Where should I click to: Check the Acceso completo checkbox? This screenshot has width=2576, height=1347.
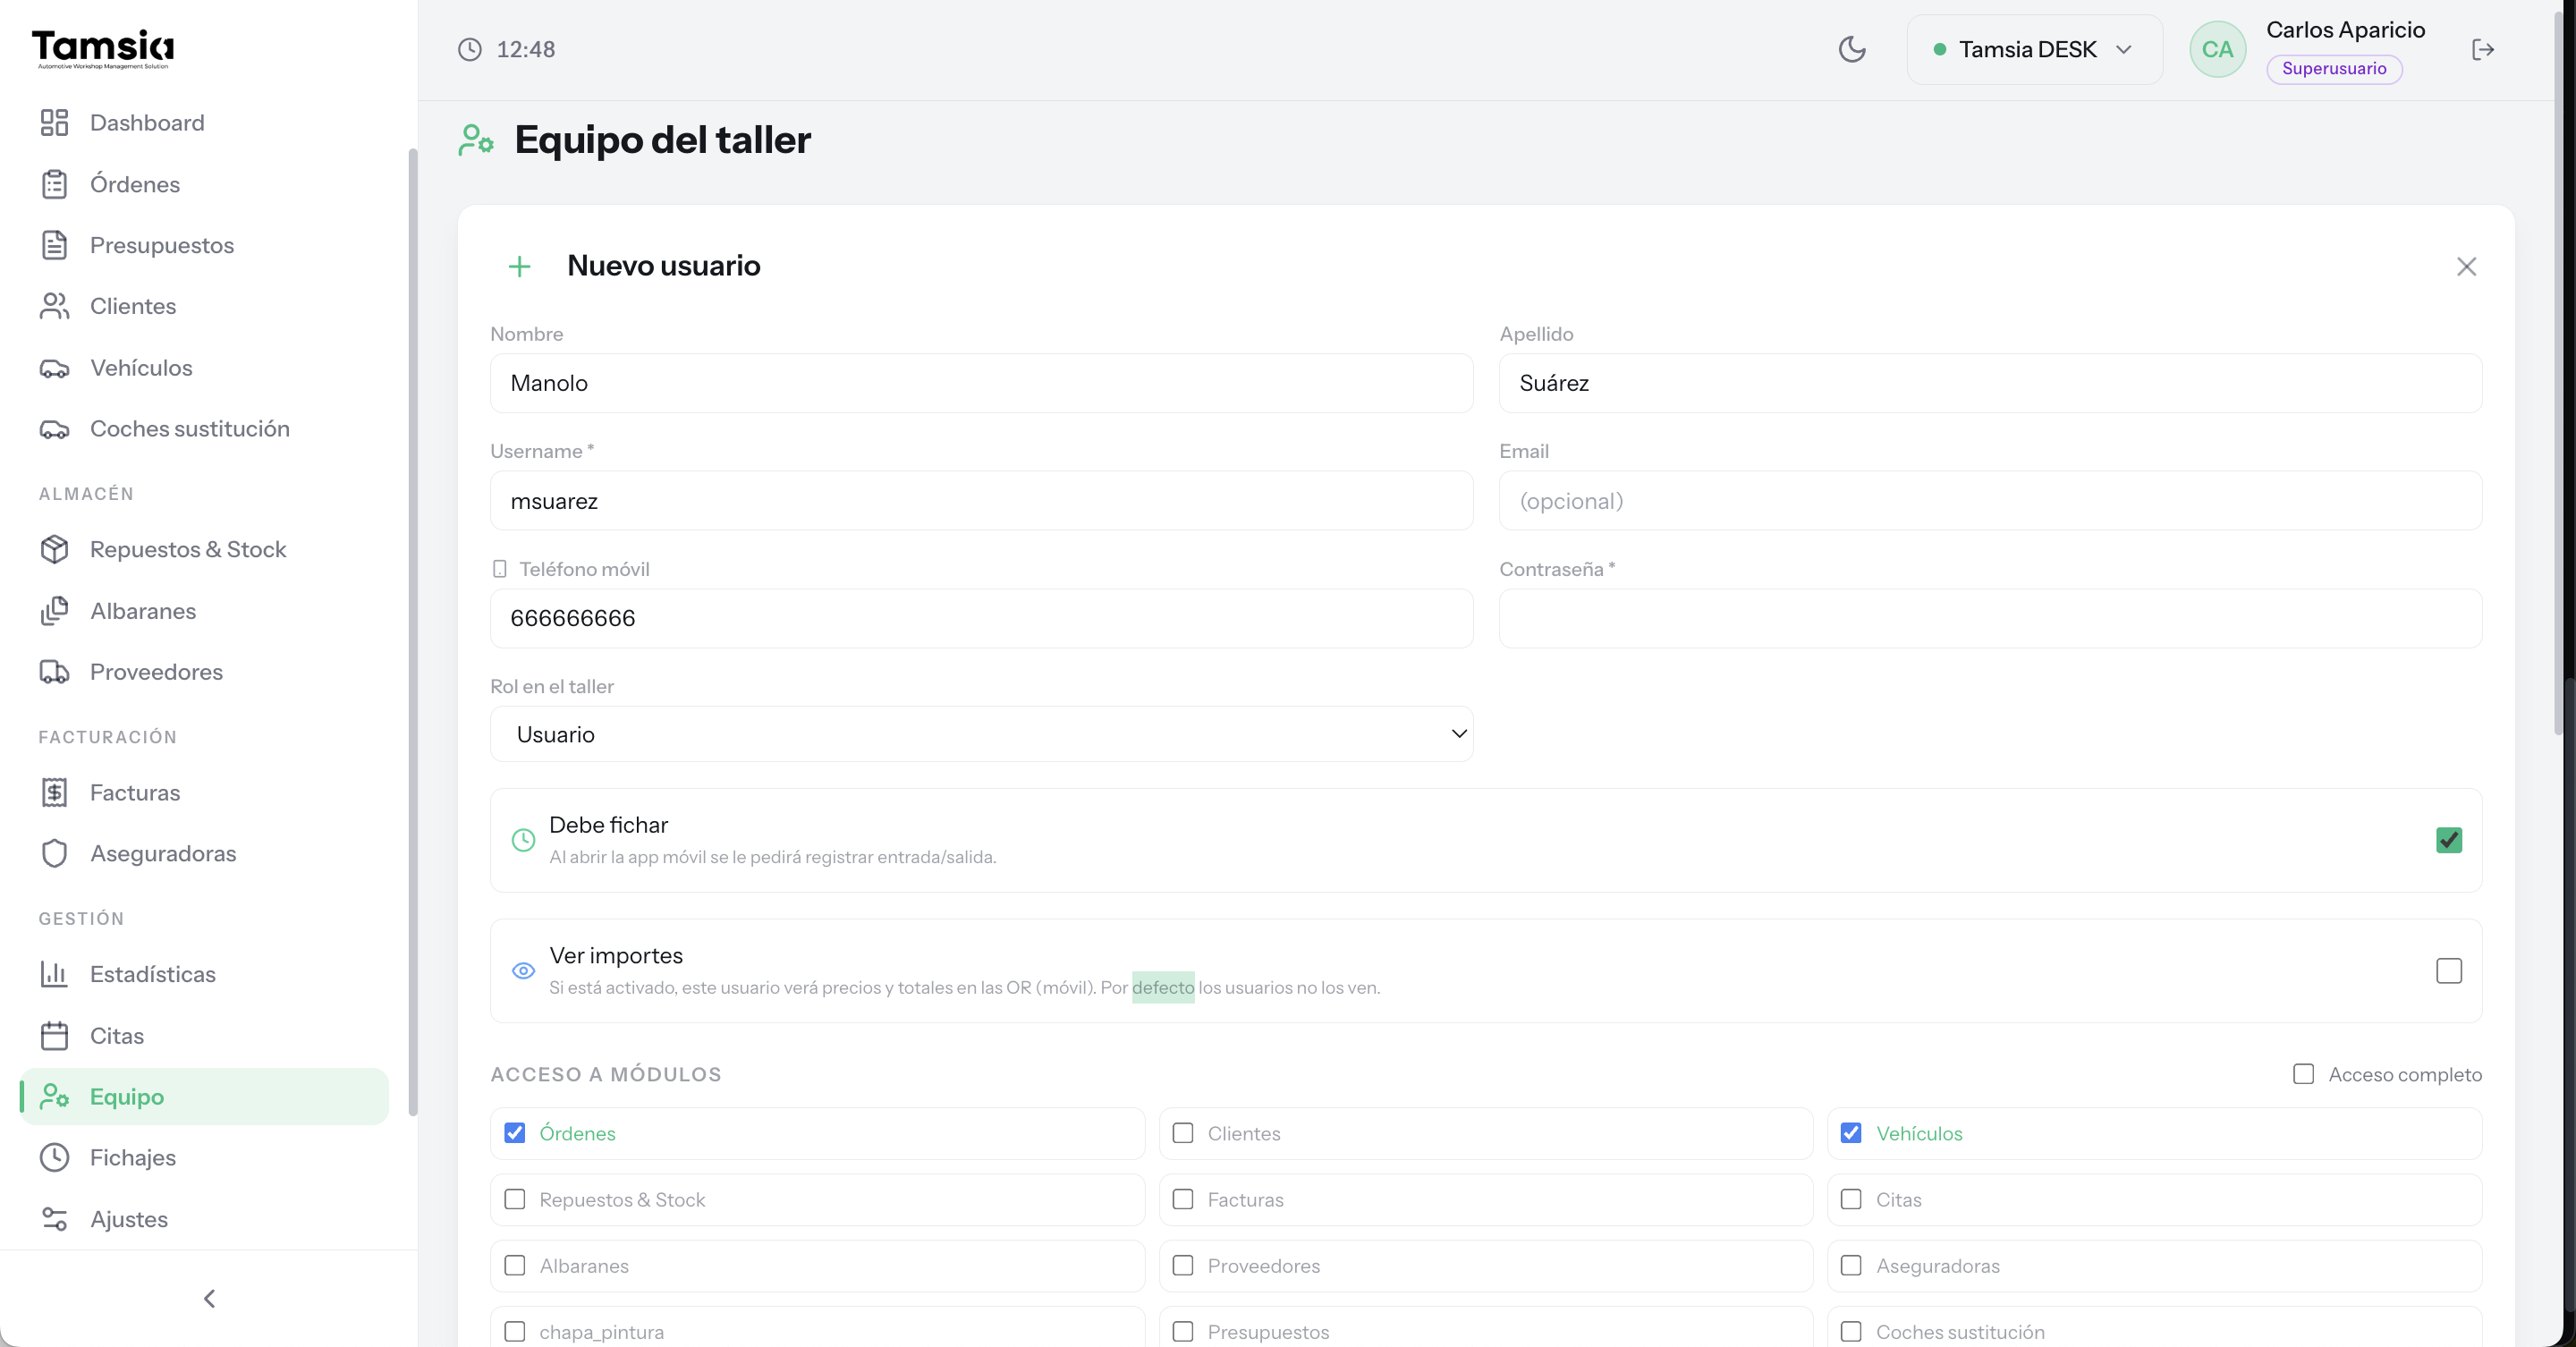(2303, 1074)
